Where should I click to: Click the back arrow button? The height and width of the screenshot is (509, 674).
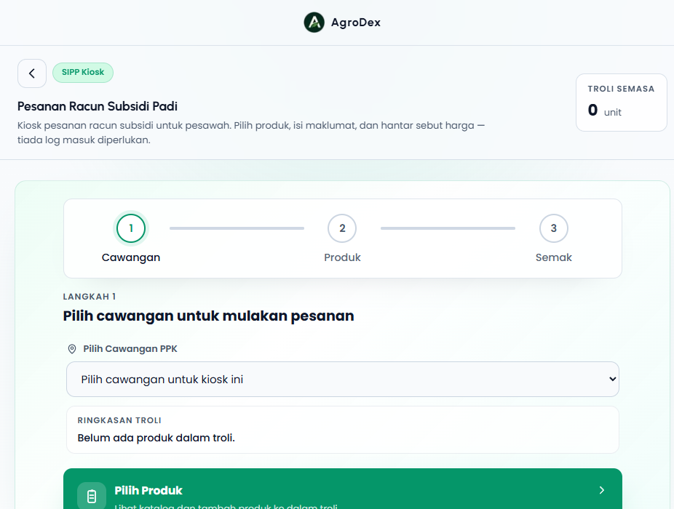pos(32,73)
